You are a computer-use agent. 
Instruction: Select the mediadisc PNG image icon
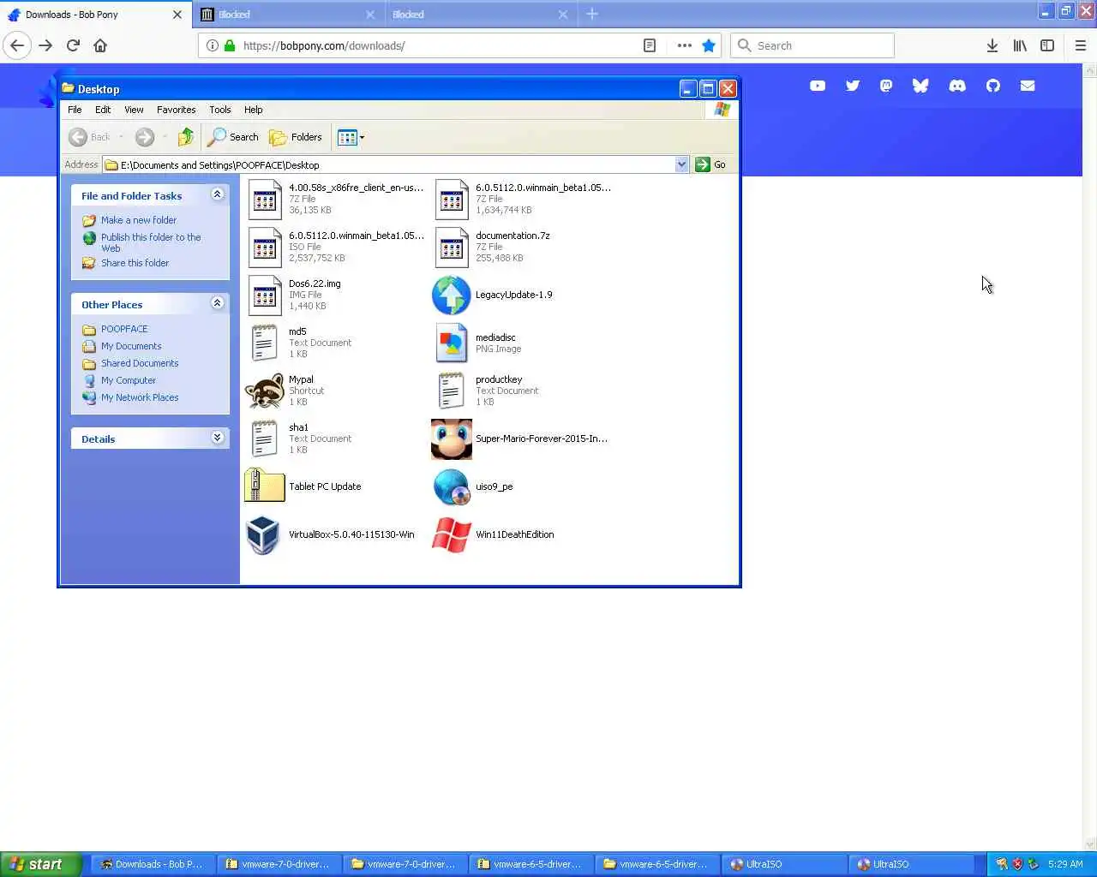point(452,343)
